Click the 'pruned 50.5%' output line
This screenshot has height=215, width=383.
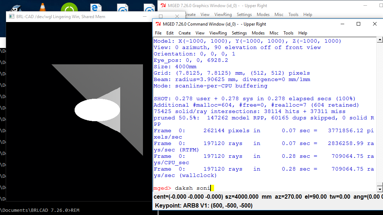264,121
